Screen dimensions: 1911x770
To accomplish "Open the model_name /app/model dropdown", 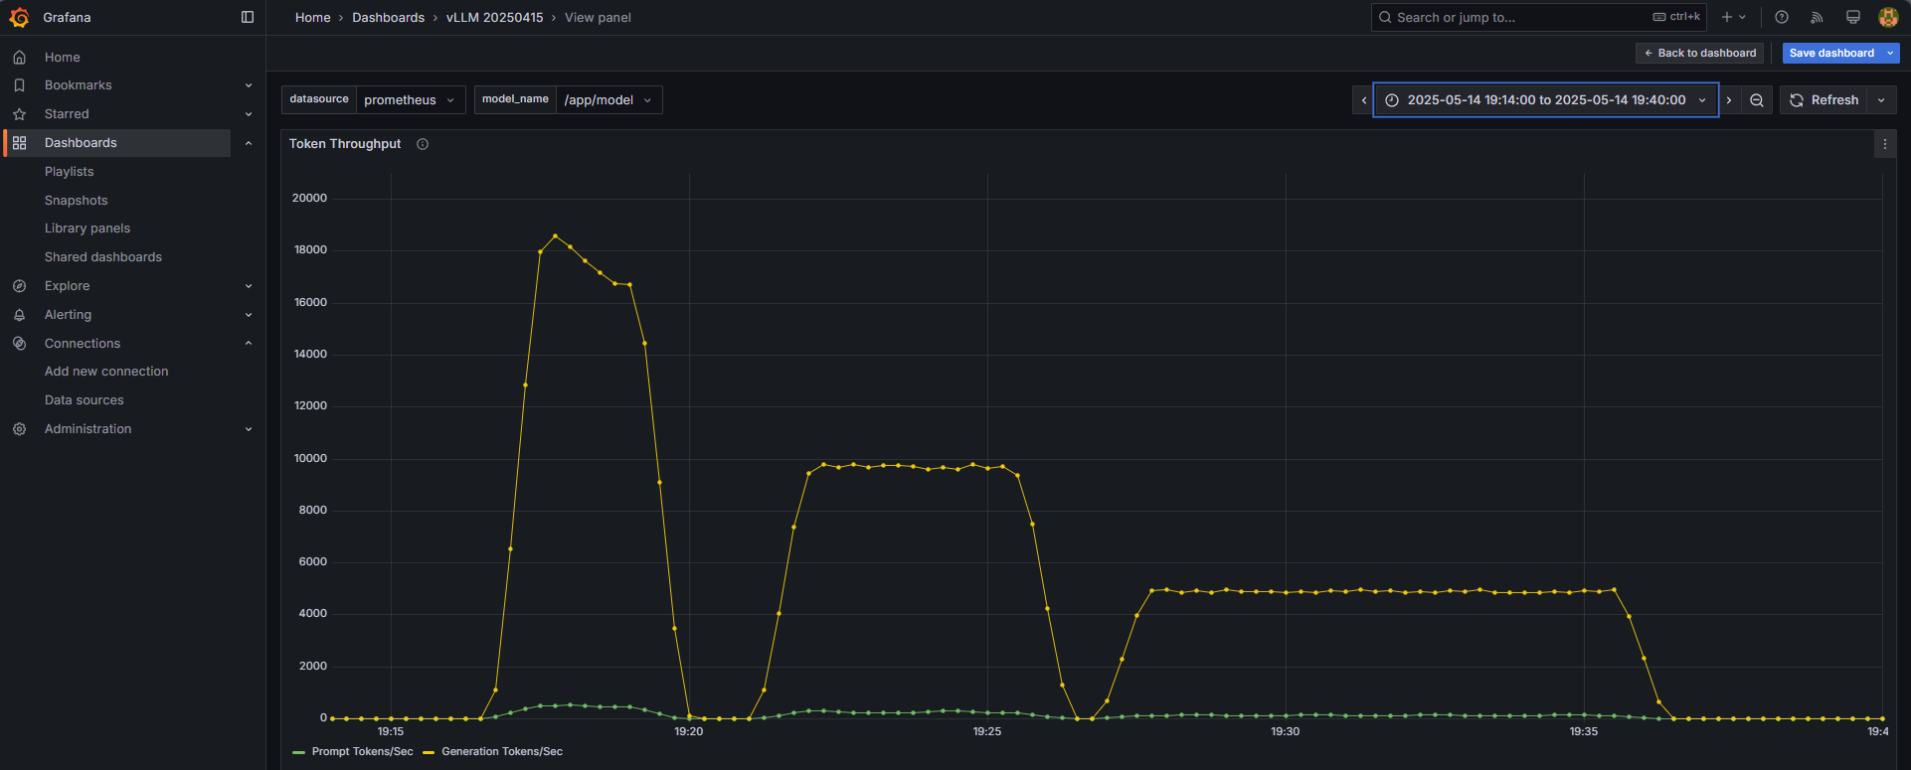I will pos(609,99).
